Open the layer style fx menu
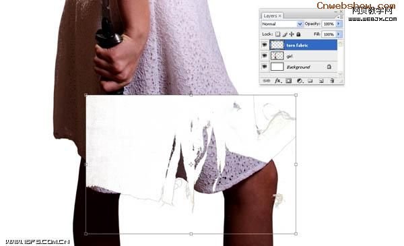The height and width of the screenshot is (246, 404). point(278,81)
